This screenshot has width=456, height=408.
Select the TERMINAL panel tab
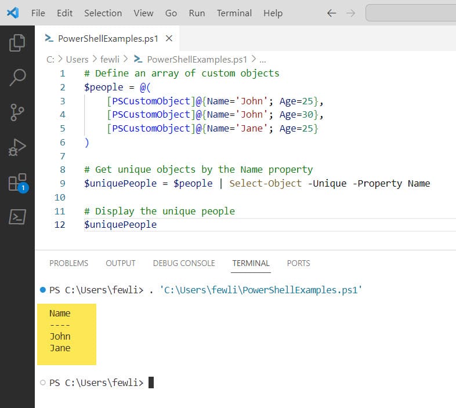click(251, 263)
